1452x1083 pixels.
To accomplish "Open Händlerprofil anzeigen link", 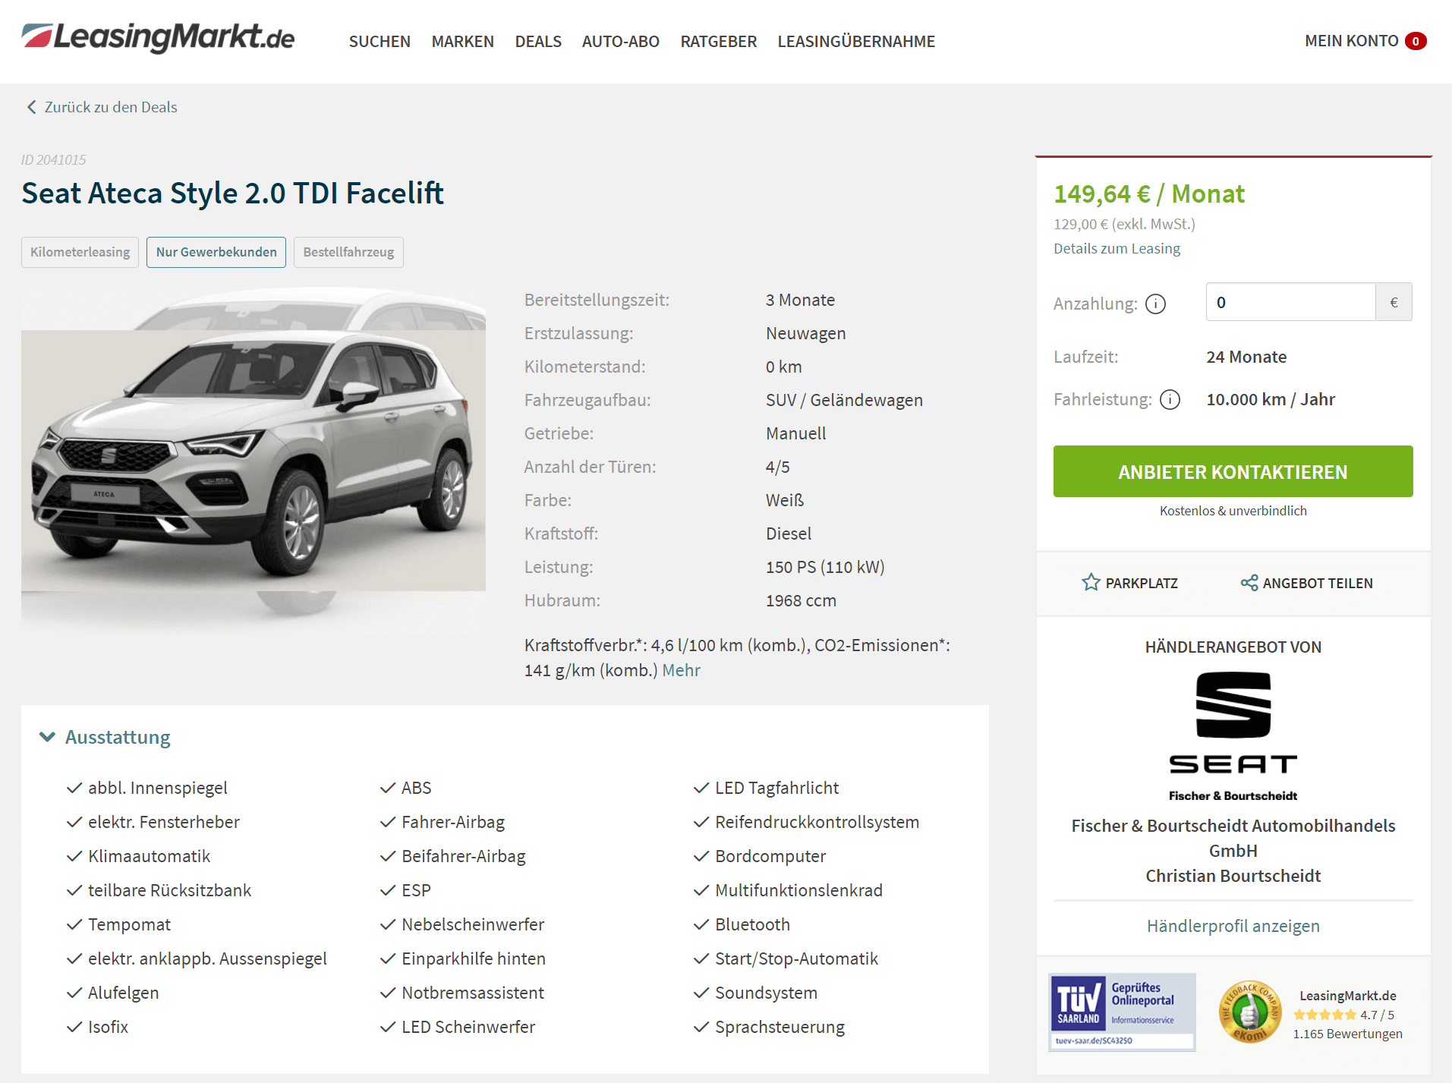I will point(1233,926).
